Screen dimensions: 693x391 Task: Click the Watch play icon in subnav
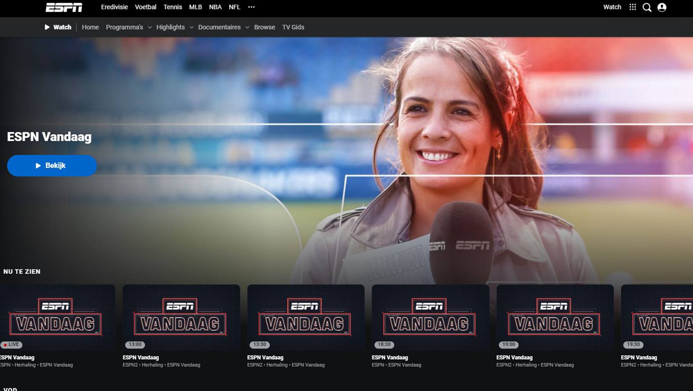tap(47, 27)
